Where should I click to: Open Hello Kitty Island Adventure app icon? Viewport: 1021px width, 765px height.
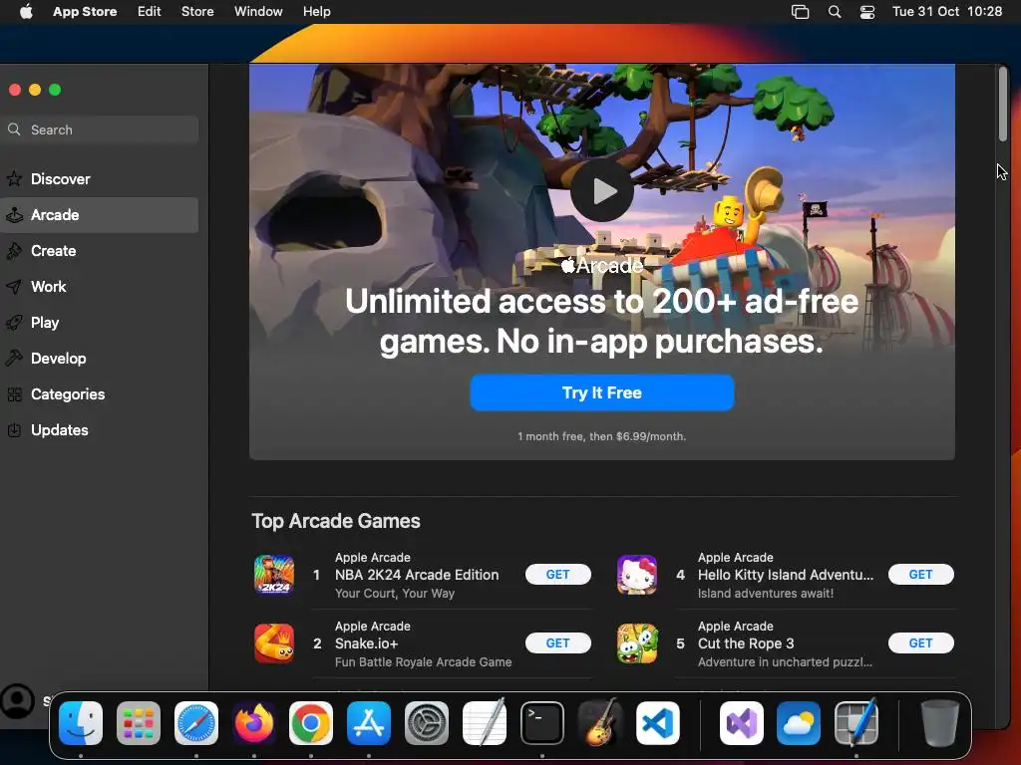click(637, 575)
